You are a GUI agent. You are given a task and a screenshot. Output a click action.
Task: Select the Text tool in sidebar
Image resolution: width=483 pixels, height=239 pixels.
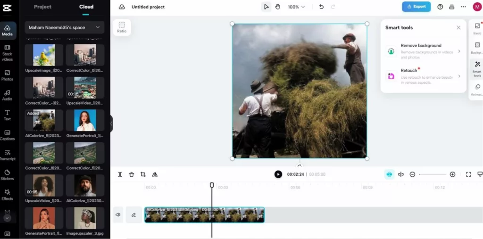[x=7, y=115]
